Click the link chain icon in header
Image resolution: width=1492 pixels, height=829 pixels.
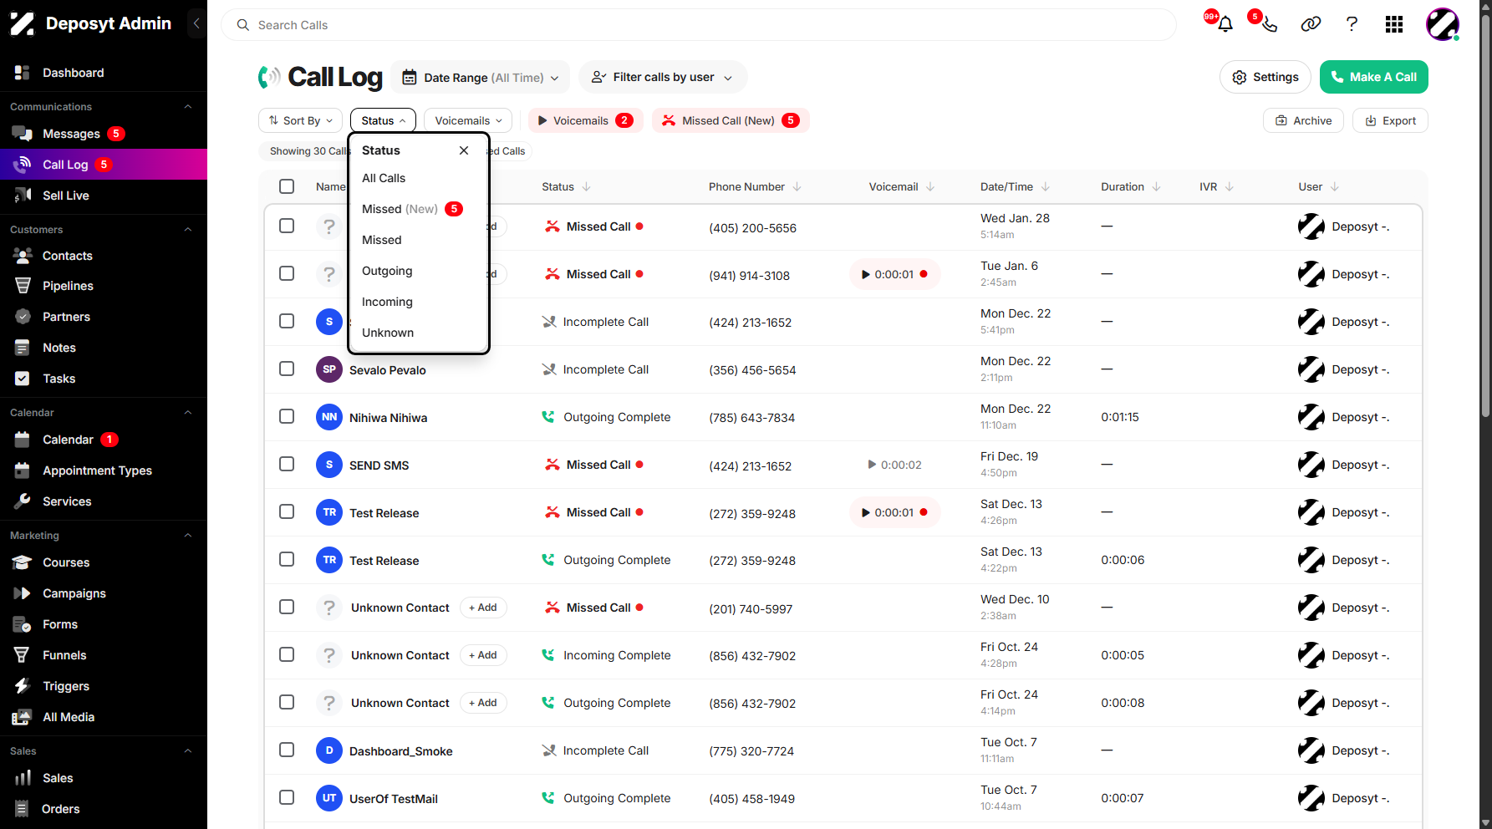[x=1311, y=24]
